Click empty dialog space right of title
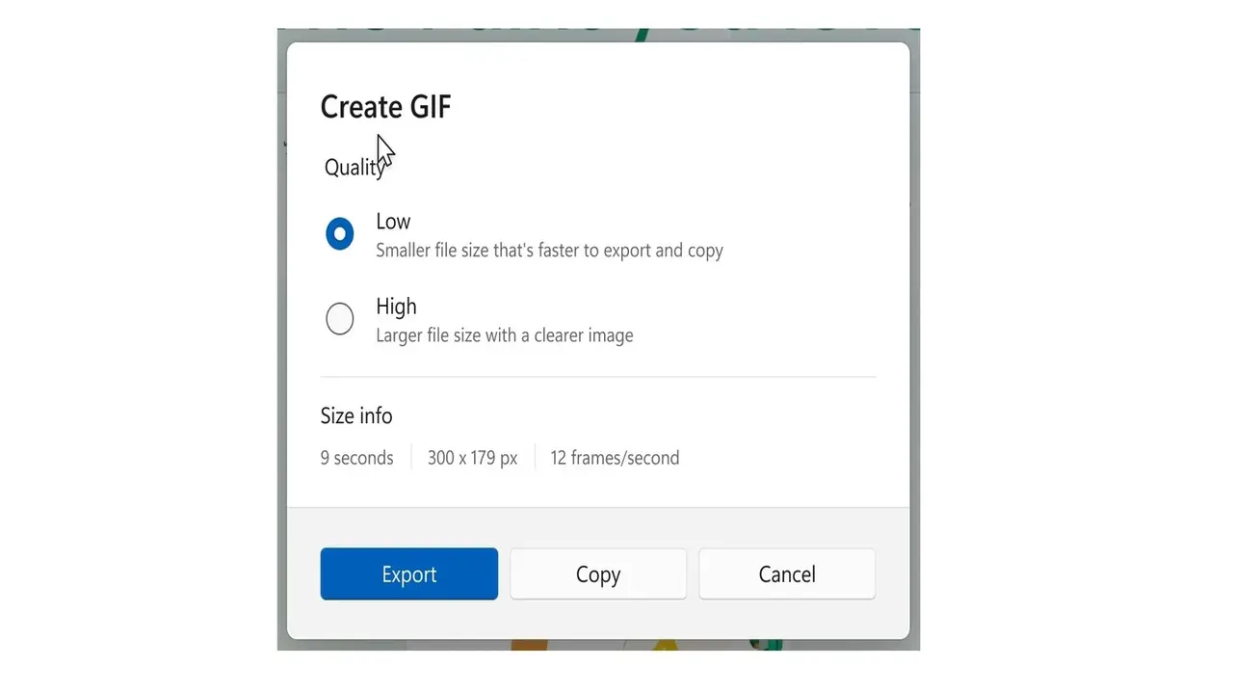Screen dimensions: 1233x694 674,107
